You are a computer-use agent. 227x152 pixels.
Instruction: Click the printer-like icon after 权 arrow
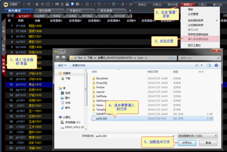point(37,4)
